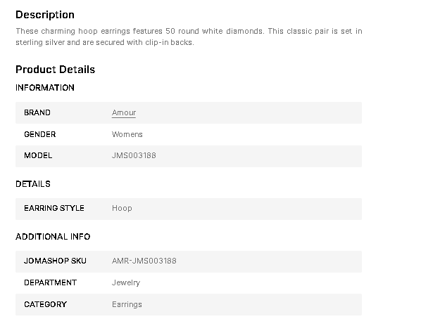This screenshot has width=440, height=319.
Task: Select the AMR-JMS003188 SKU value
Action: (144, 261)
